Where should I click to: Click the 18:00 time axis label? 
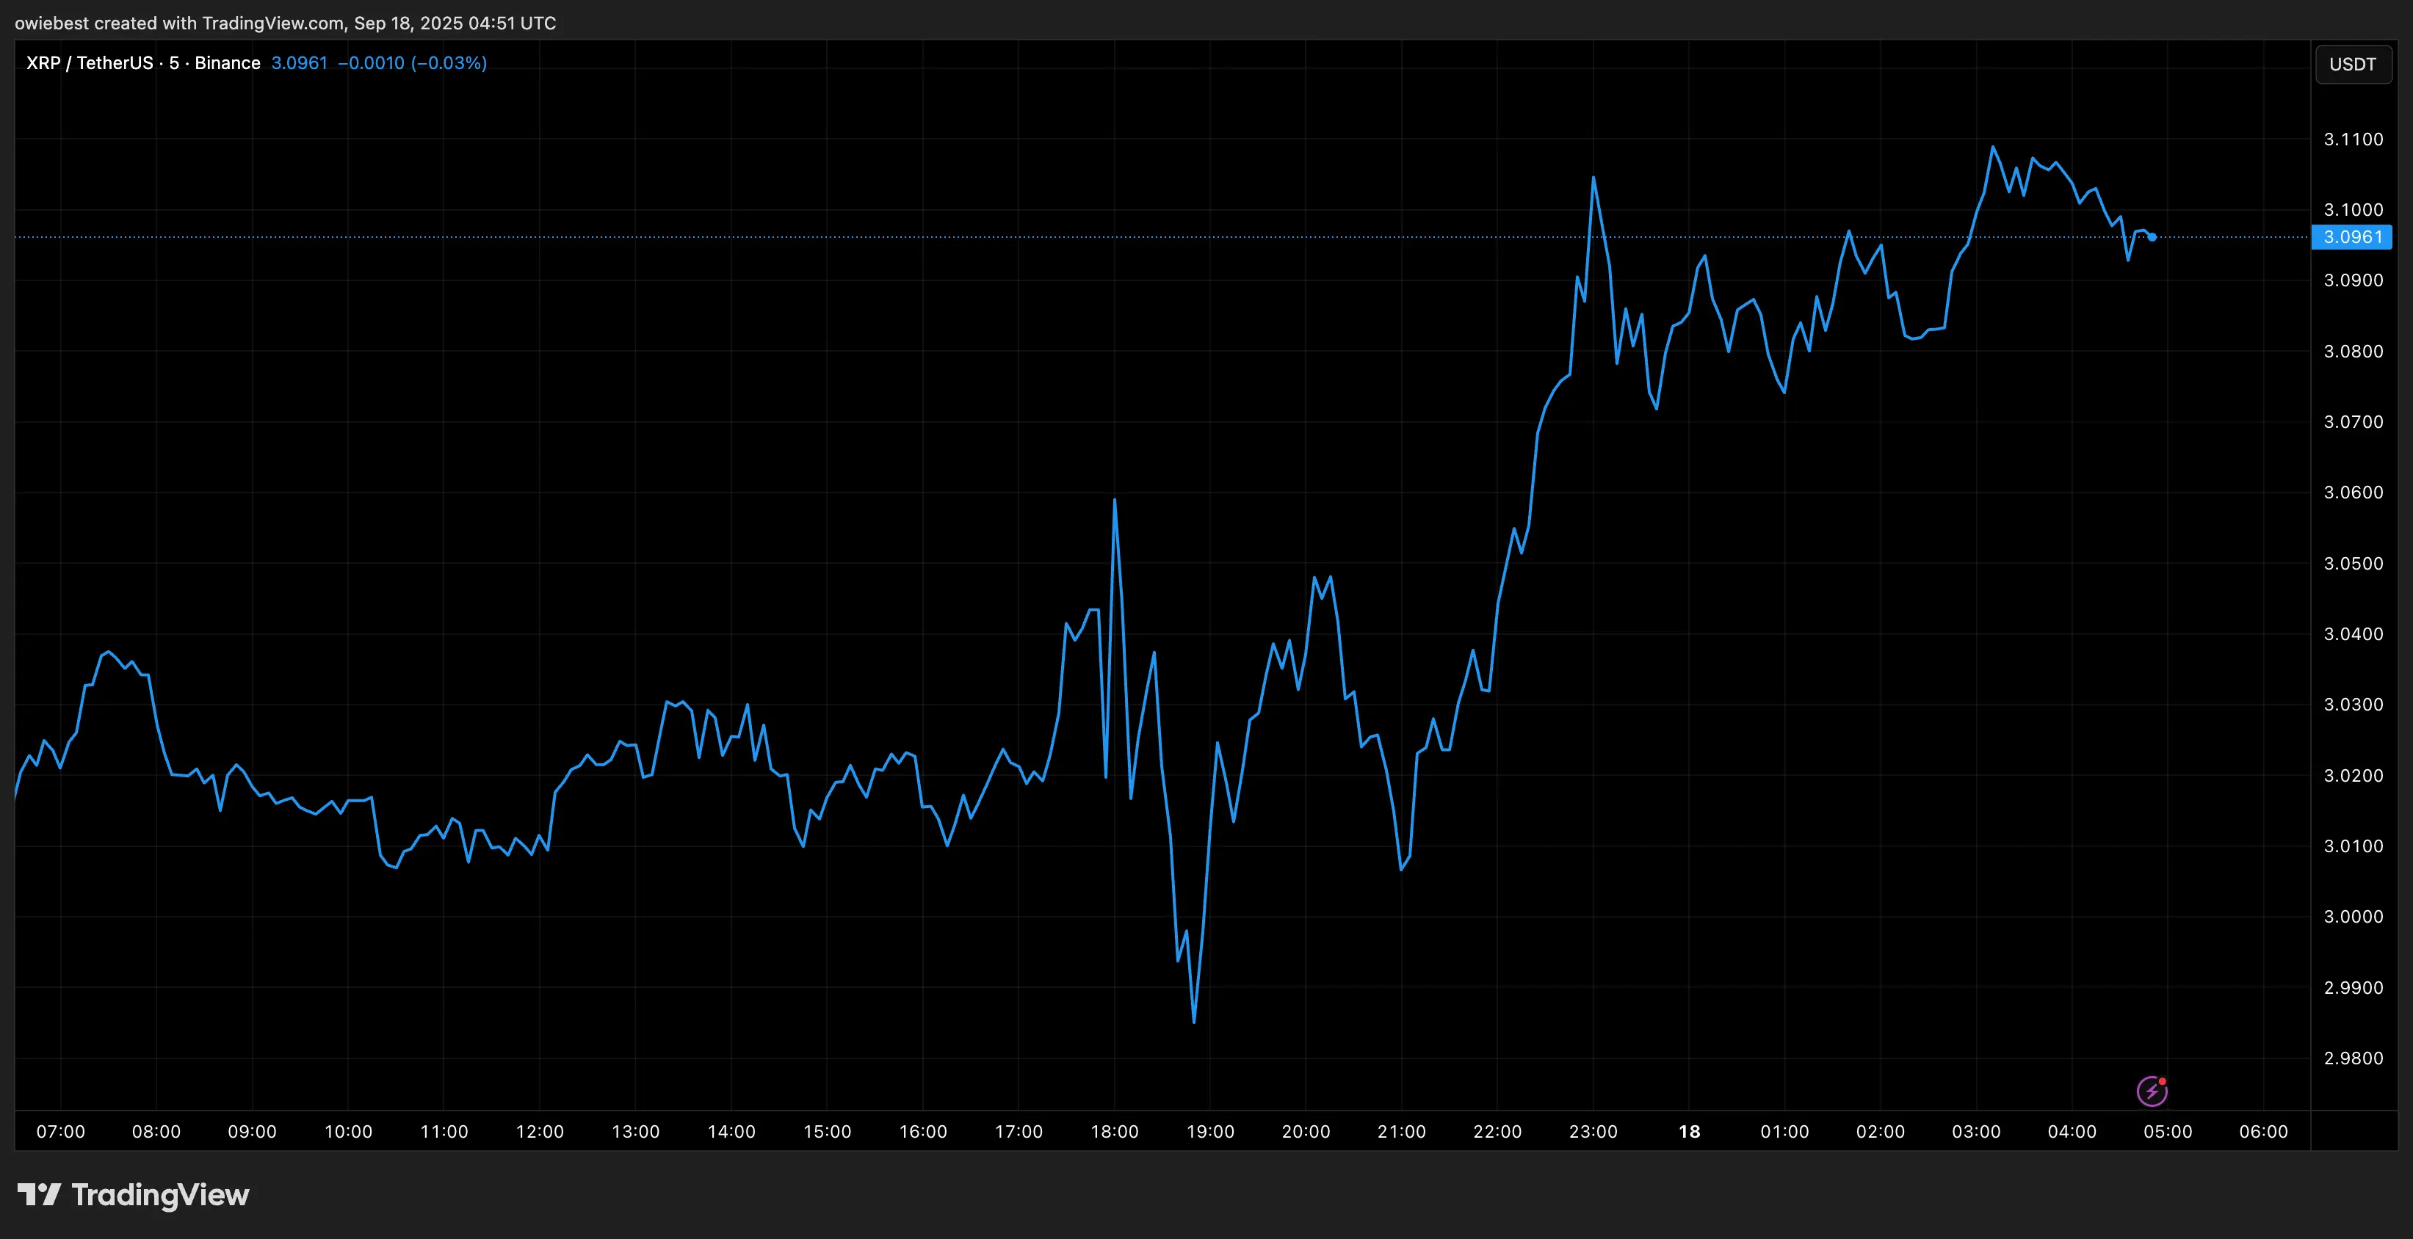(x=1115, y=1131)
